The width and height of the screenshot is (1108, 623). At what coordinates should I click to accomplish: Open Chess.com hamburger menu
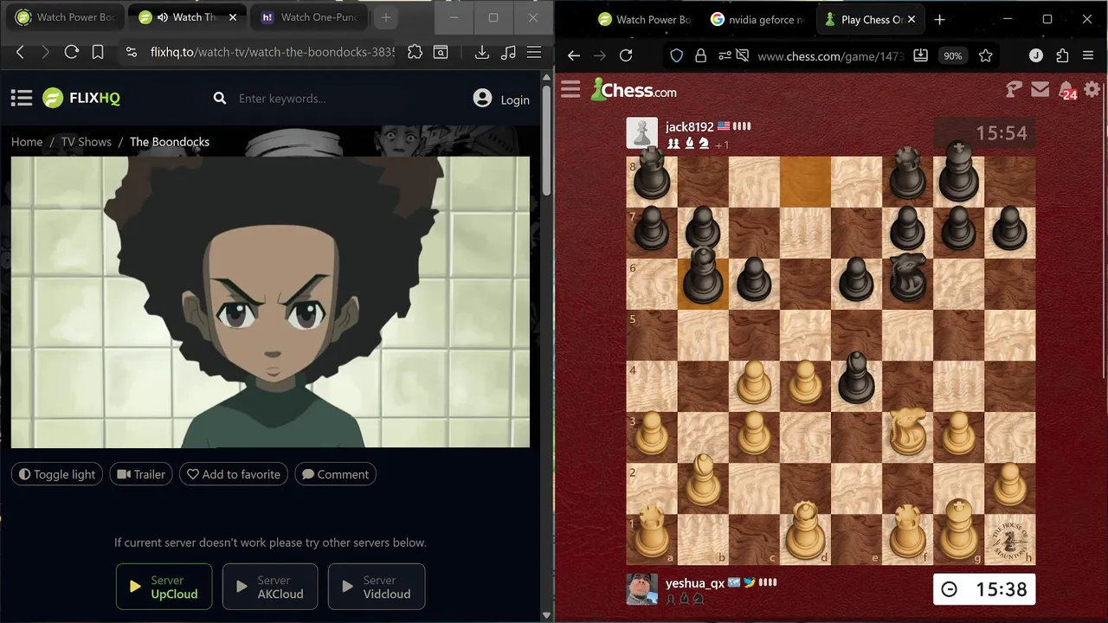[x=570, y=89]
